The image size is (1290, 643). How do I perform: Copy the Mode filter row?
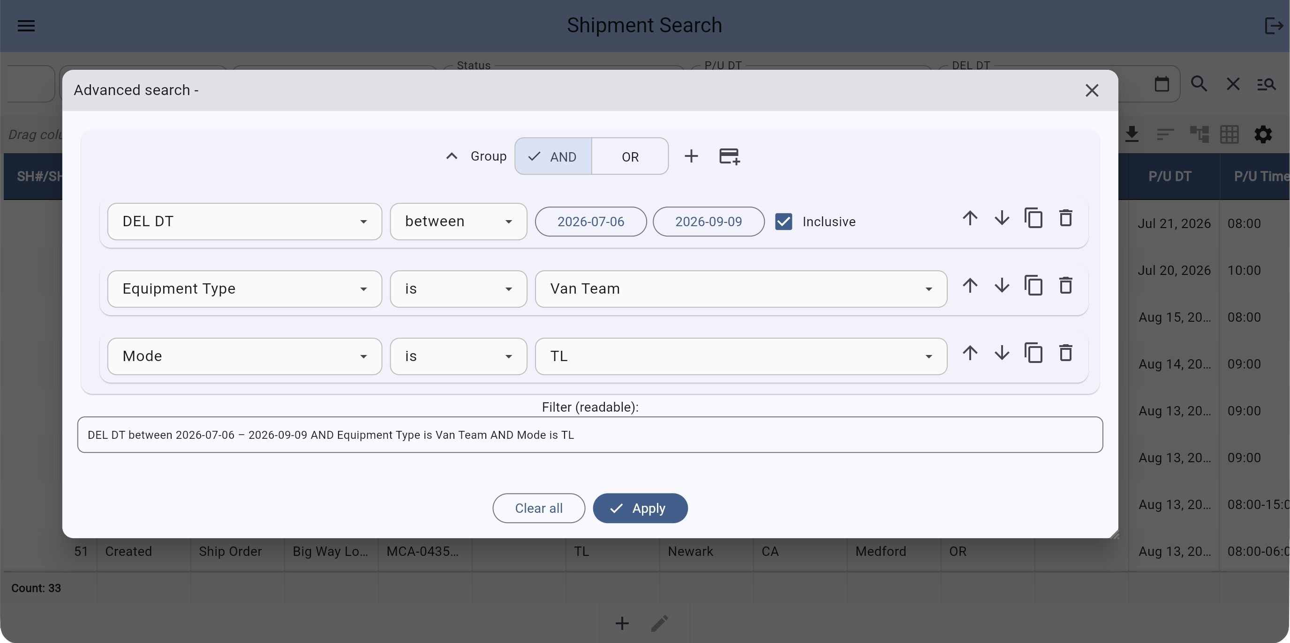[x=1033, y=354]
